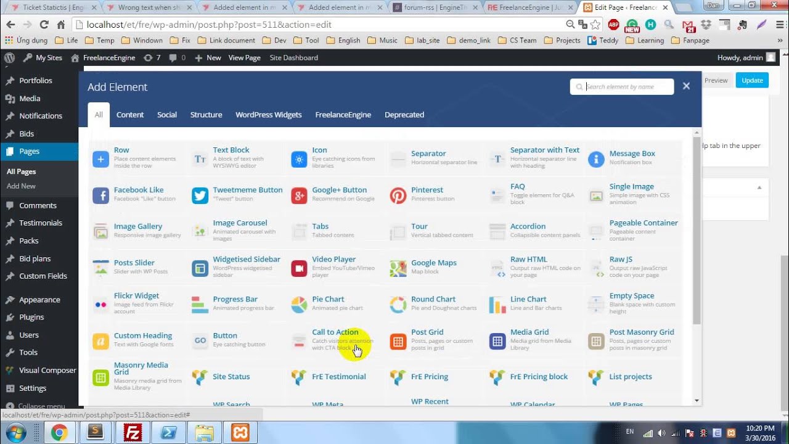Reload the page in Chrome
The height and width of the screenshot is (444, 789).
(x=44, y=25)
